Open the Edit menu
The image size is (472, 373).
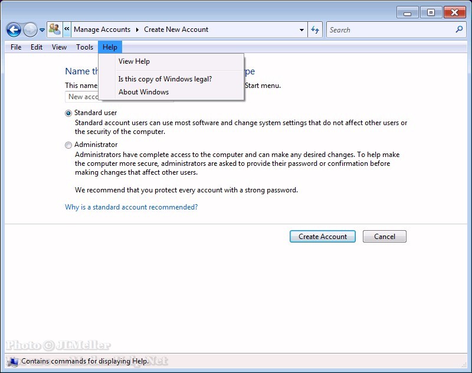(x=37, y=47)
